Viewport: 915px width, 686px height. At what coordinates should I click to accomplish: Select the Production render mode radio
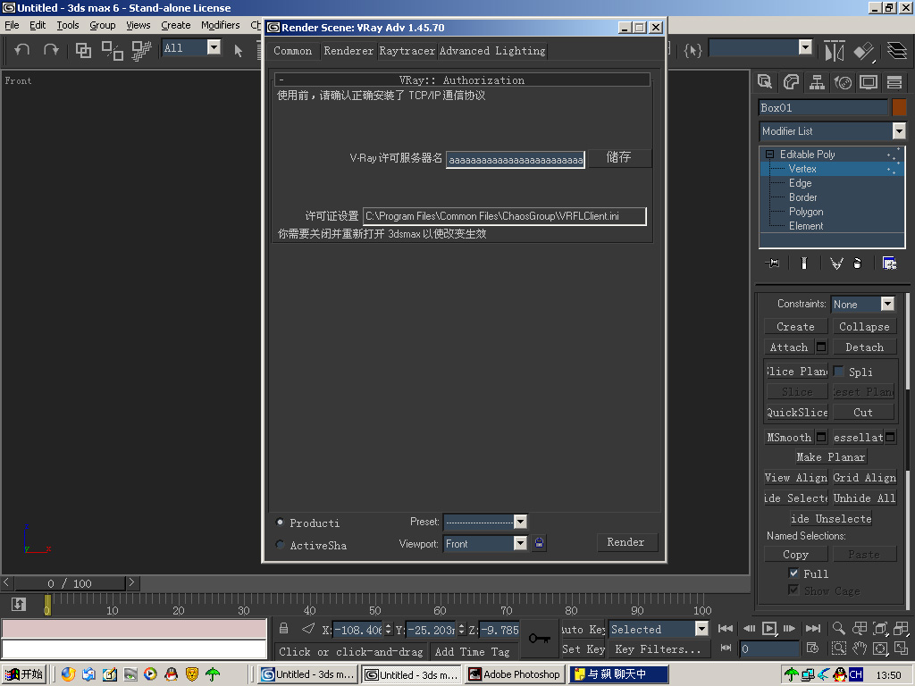click(280, 522)
